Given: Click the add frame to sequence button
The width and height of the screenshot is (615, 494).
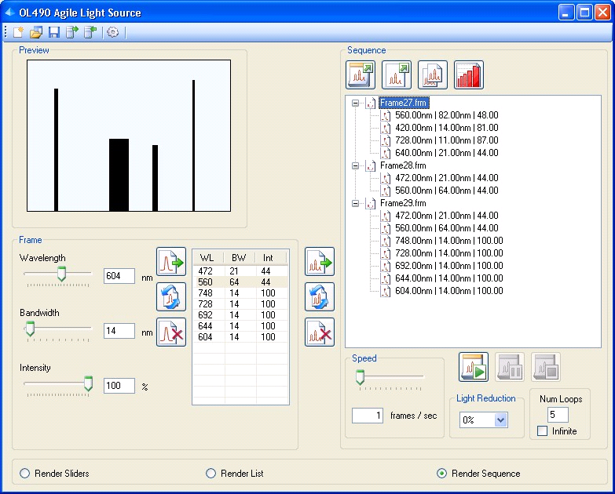Looking at the screenshot, I should click(x=320, y=261).
